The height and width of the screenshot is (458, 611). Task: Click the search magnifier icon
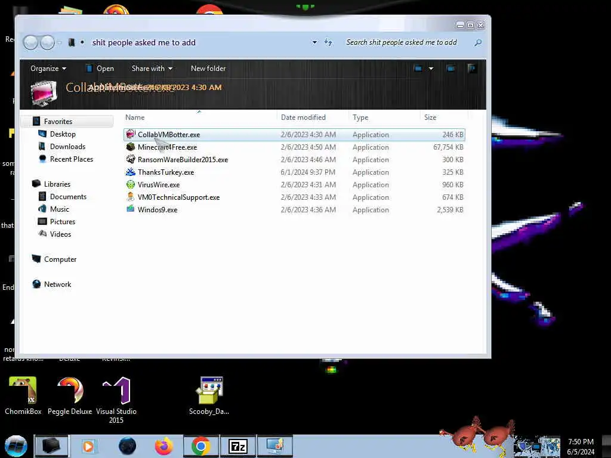478,42
